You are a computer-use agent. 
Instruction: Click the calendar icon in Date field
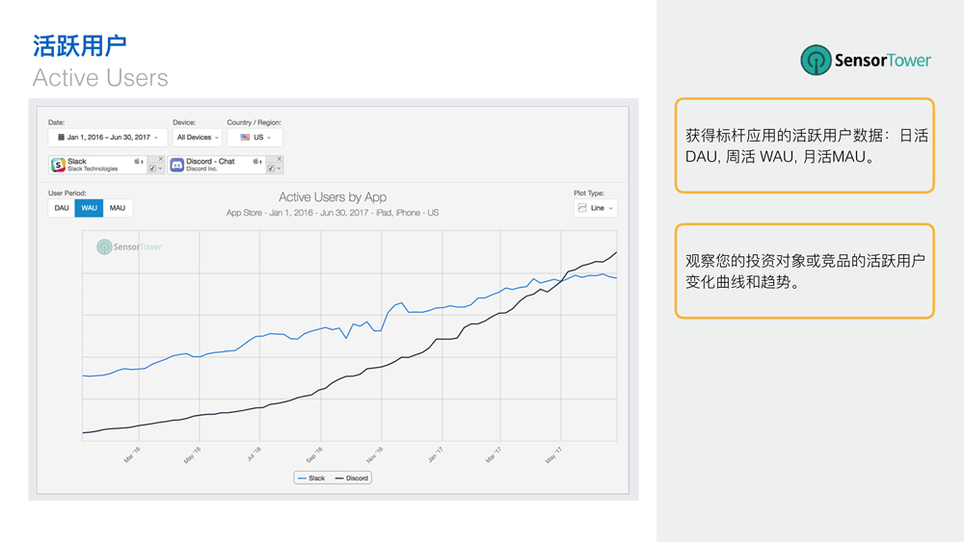(x=62, y=138)
